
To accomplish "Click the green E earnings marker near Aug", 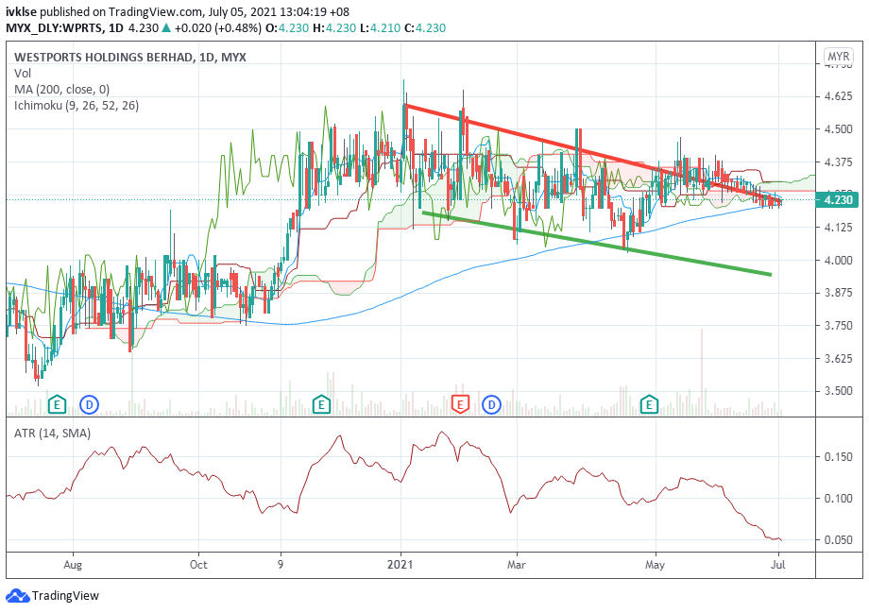I will pos(57,404).
